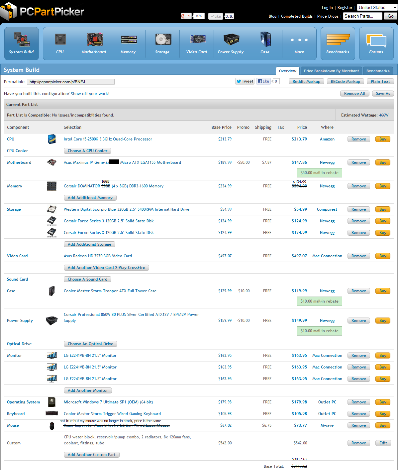399x470 pixels.
Task: Remove the Asus Radeon HD 7970 video card
Action: [x=359, y=256]
